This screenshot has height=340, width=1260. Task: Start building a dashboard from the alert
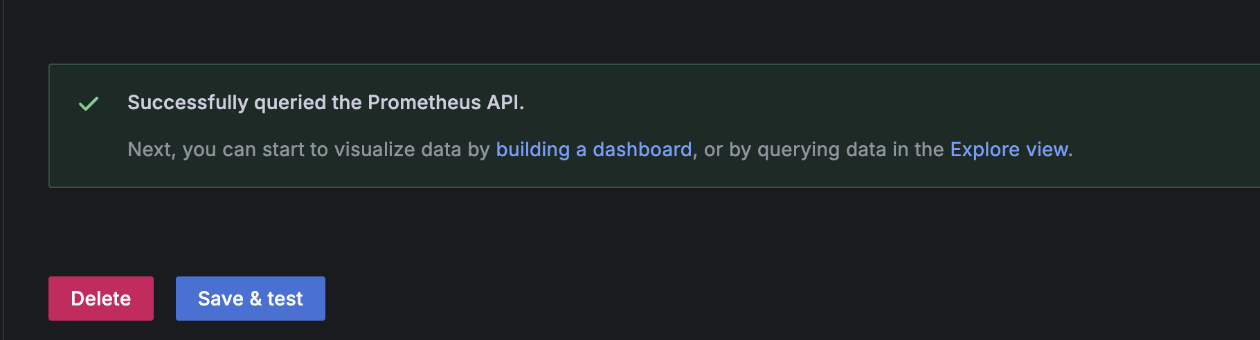(x=593, y=149)
